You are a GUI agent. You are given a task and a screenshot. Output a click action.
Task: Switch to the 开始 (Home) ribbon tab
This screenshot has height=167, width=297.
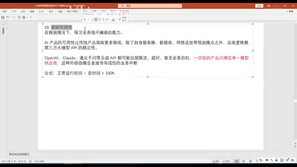click(x=14, y=12)
